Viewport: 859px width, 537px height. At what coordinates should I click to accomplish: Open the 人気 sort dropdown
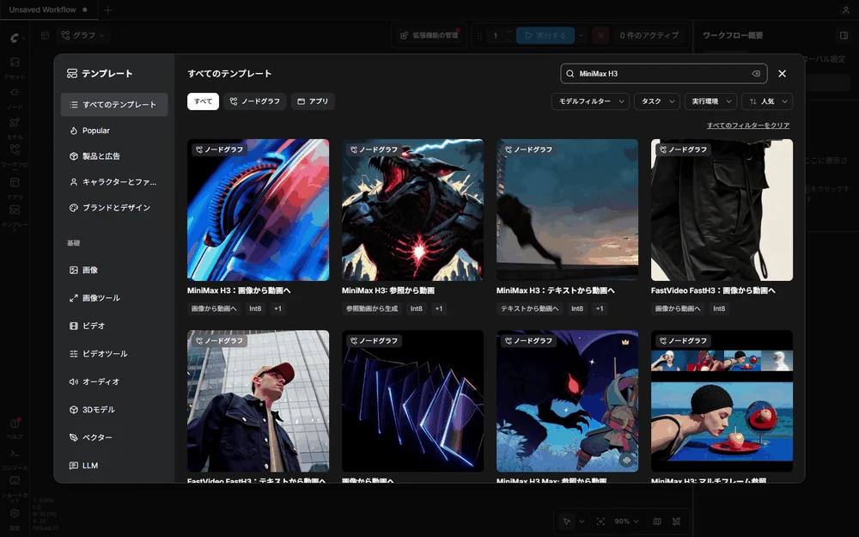point(767,101)
